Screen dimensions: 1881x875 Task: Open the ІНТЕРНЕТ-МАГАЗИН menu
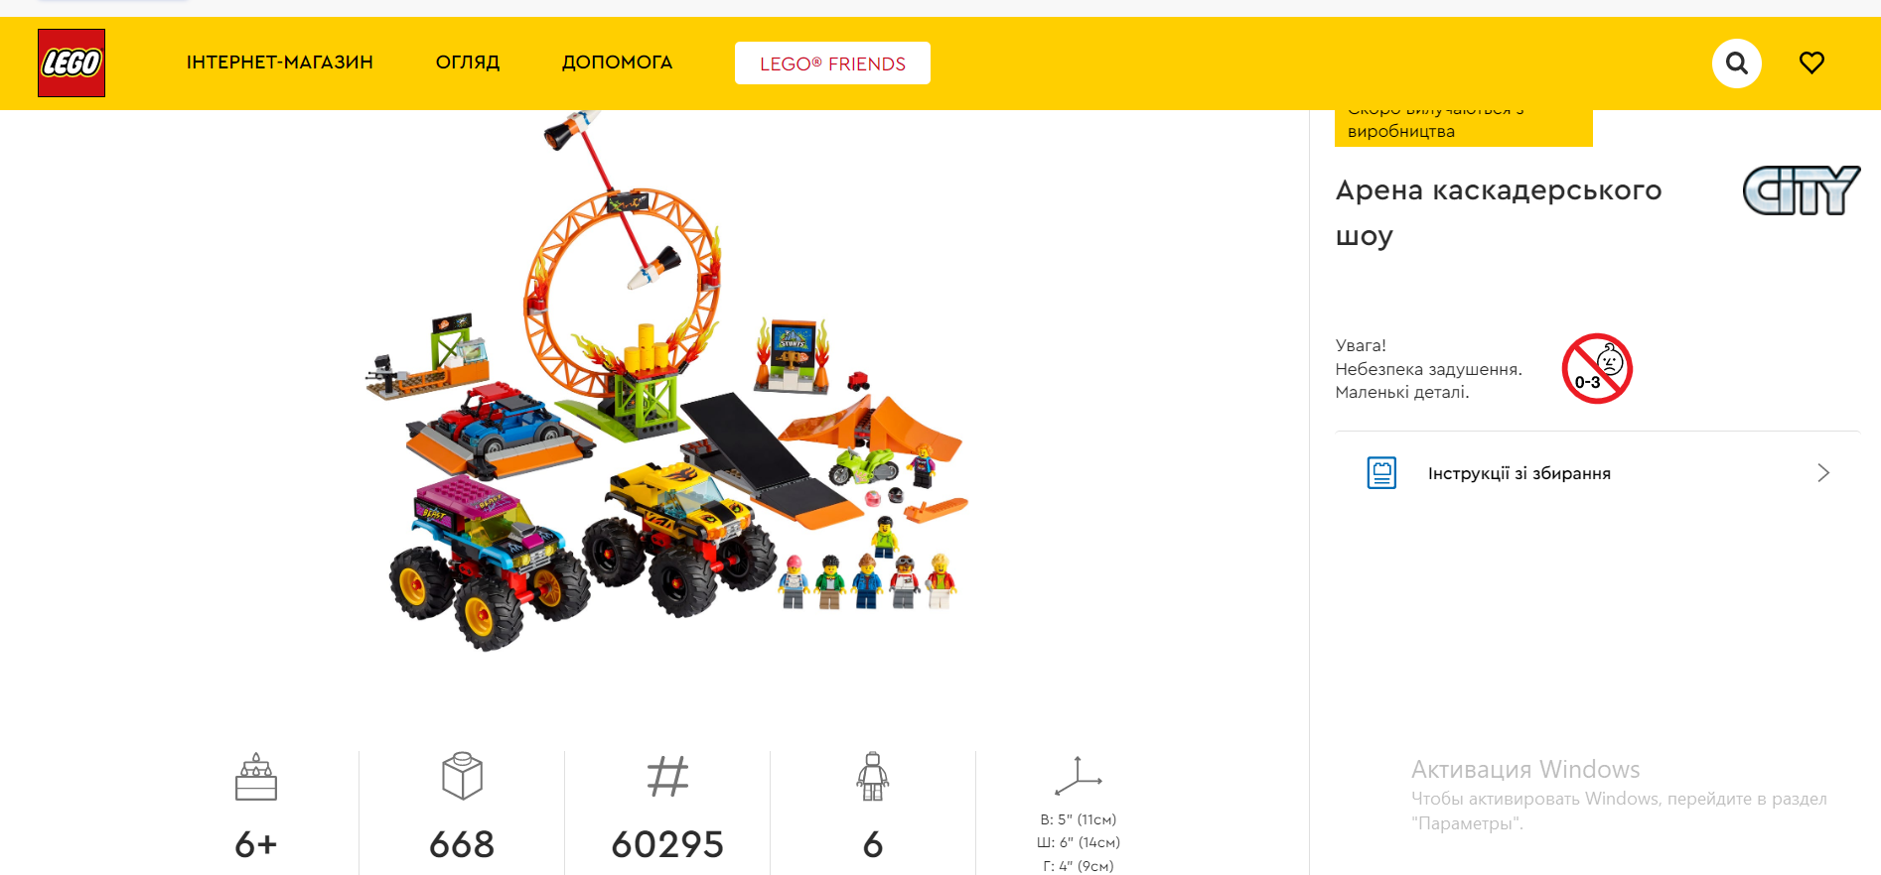pyautogui.click(x=280, y=62)
